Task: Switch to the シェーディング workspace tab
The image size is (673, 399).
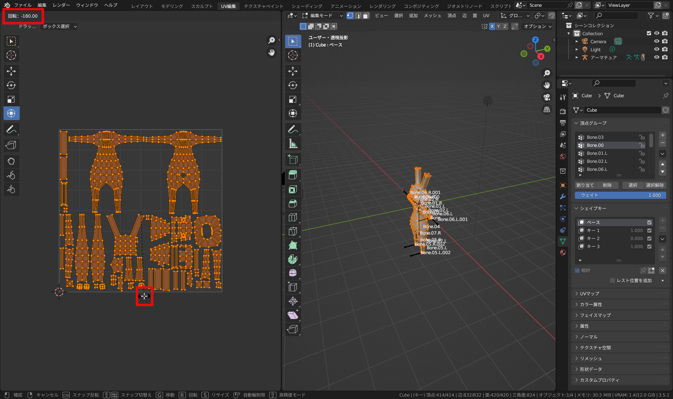Action: (x=306, y=6)
